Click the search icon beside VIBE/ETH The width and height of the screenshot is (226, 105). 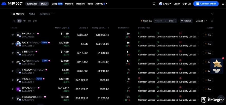tap(34, 52)
